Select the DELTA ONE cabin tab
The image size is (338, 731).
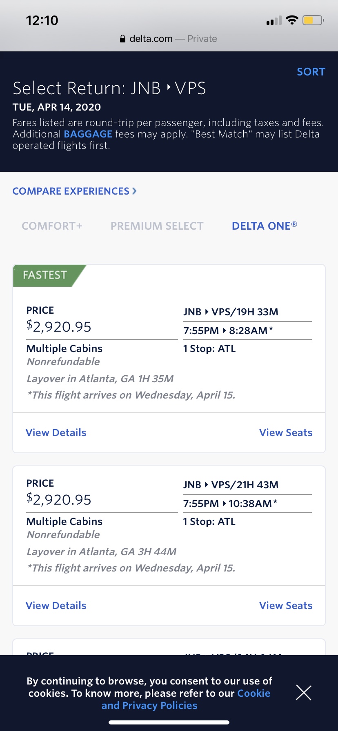click(264, 226)
